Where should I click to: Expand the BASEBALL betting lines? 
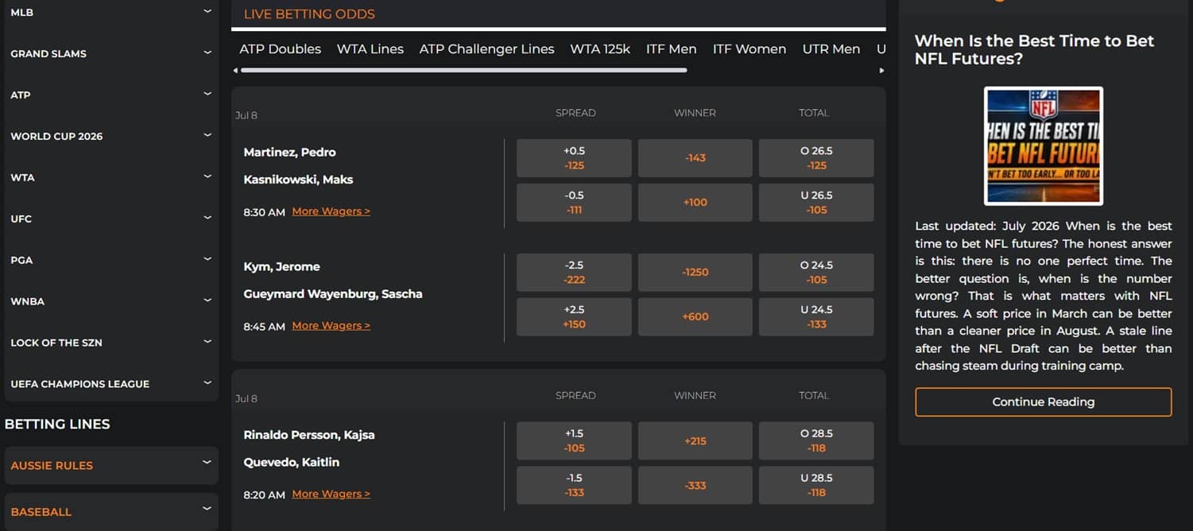111,512
